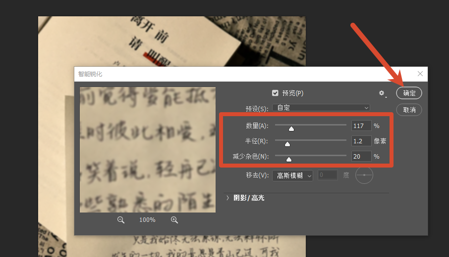
Task: Close the 智能锐化 dialog with X
Action: 420,74
